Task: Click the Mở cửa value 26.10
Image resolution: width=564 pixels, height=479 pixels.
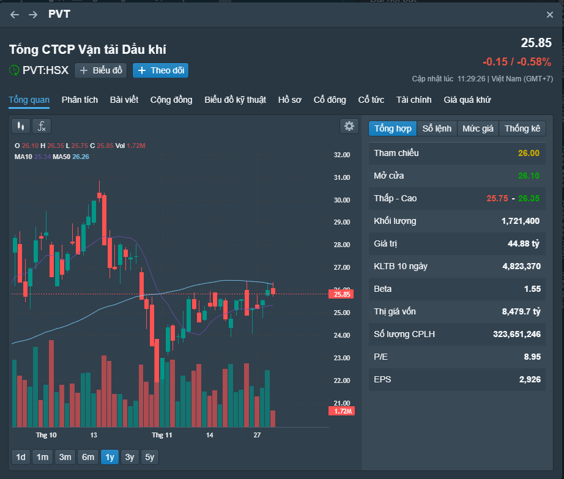Action: click(529, 176)
